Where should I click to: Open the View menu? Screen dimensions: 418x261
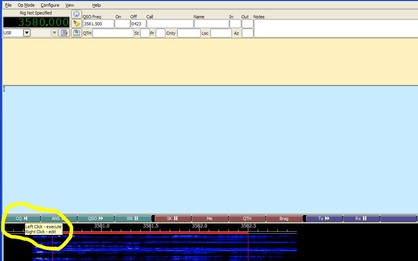pos(70,5)
